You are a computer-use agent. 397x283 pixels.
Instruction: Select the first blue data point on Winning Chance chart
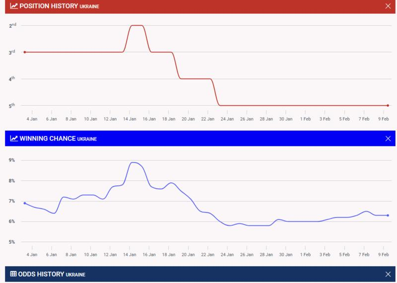[25, 203]
